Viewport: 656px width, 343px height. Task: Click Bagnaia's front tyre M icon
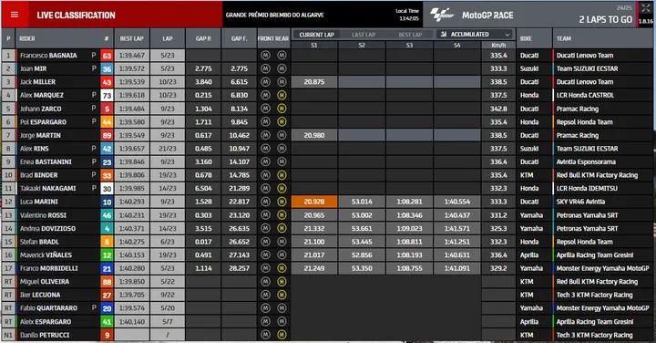point(265,56)
